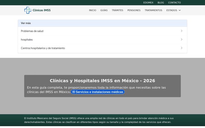Click the icon inside Servicios e instalaciones button
The height and width of the screenshot is (128, 205).
coord(74,92)
